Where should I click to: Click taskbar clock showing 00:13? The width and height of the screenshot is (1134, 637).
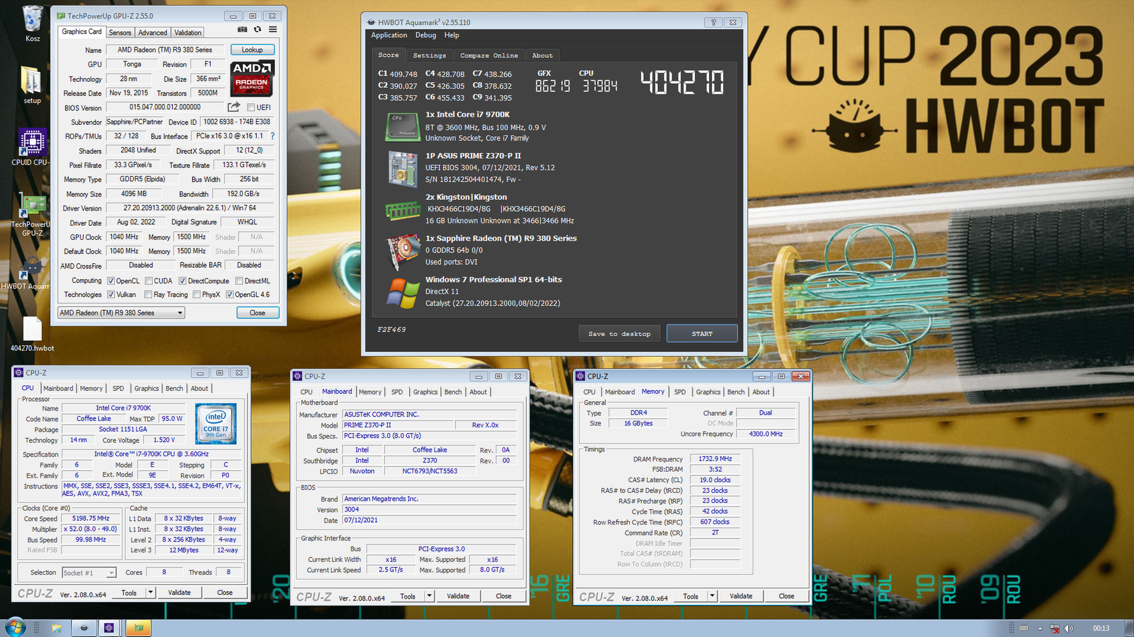[x=1101, y=628]
